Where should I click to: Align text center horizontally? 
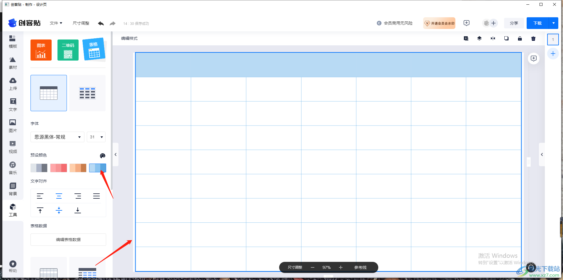[59, 196]
